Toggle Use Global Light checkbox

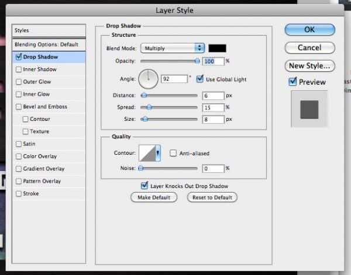click(x=199, y=79)
